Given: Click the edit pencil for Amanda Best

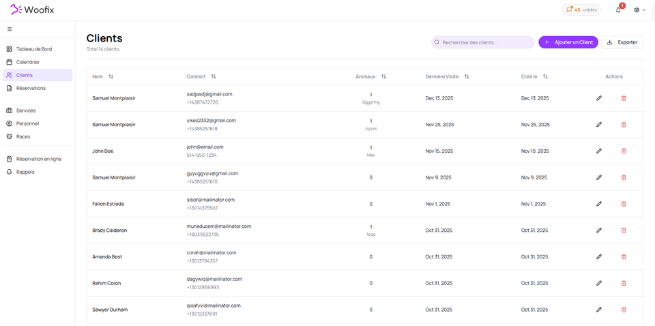Looking at the screenshot, I should pos(599,257).
